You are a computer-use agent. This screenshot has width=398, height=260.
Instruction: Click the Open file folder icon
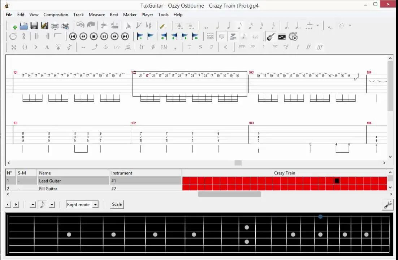pyautogui.click(x=23, y=26)
